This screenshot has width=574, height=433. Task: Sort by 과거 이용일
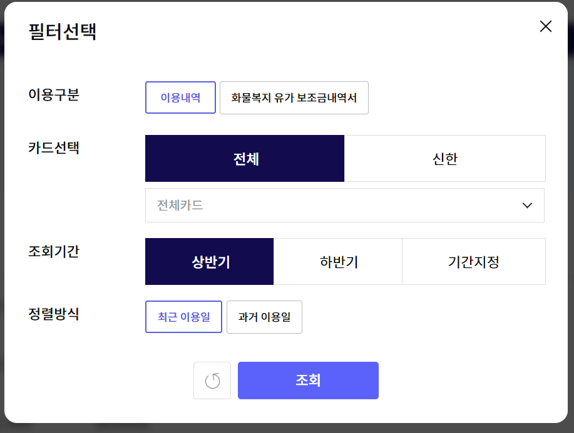point(264,317)
